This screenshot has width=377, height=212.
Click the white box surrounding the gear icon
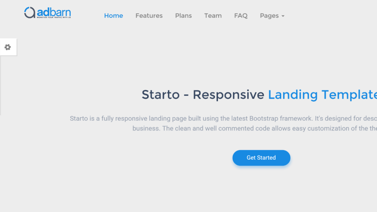pos(8,47)
